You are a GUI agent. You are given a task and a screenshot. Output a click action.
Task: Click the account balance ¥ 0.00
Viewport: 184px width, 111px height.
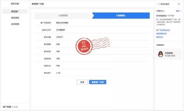pyautogui.click(x=15, y=107)
